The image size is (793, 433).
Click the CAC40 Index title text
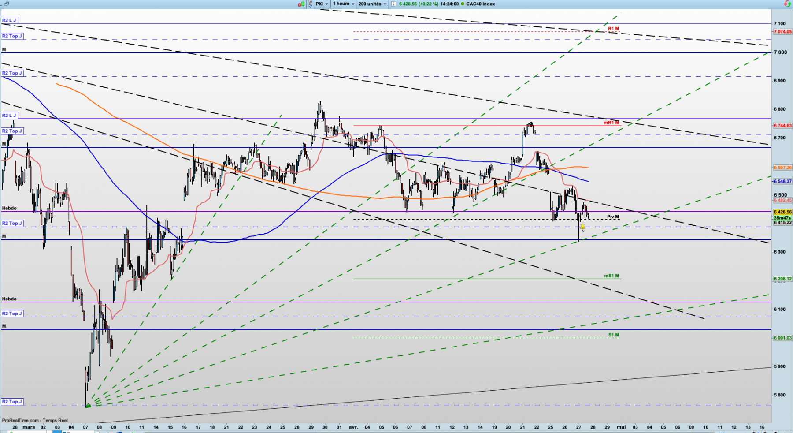480,4
